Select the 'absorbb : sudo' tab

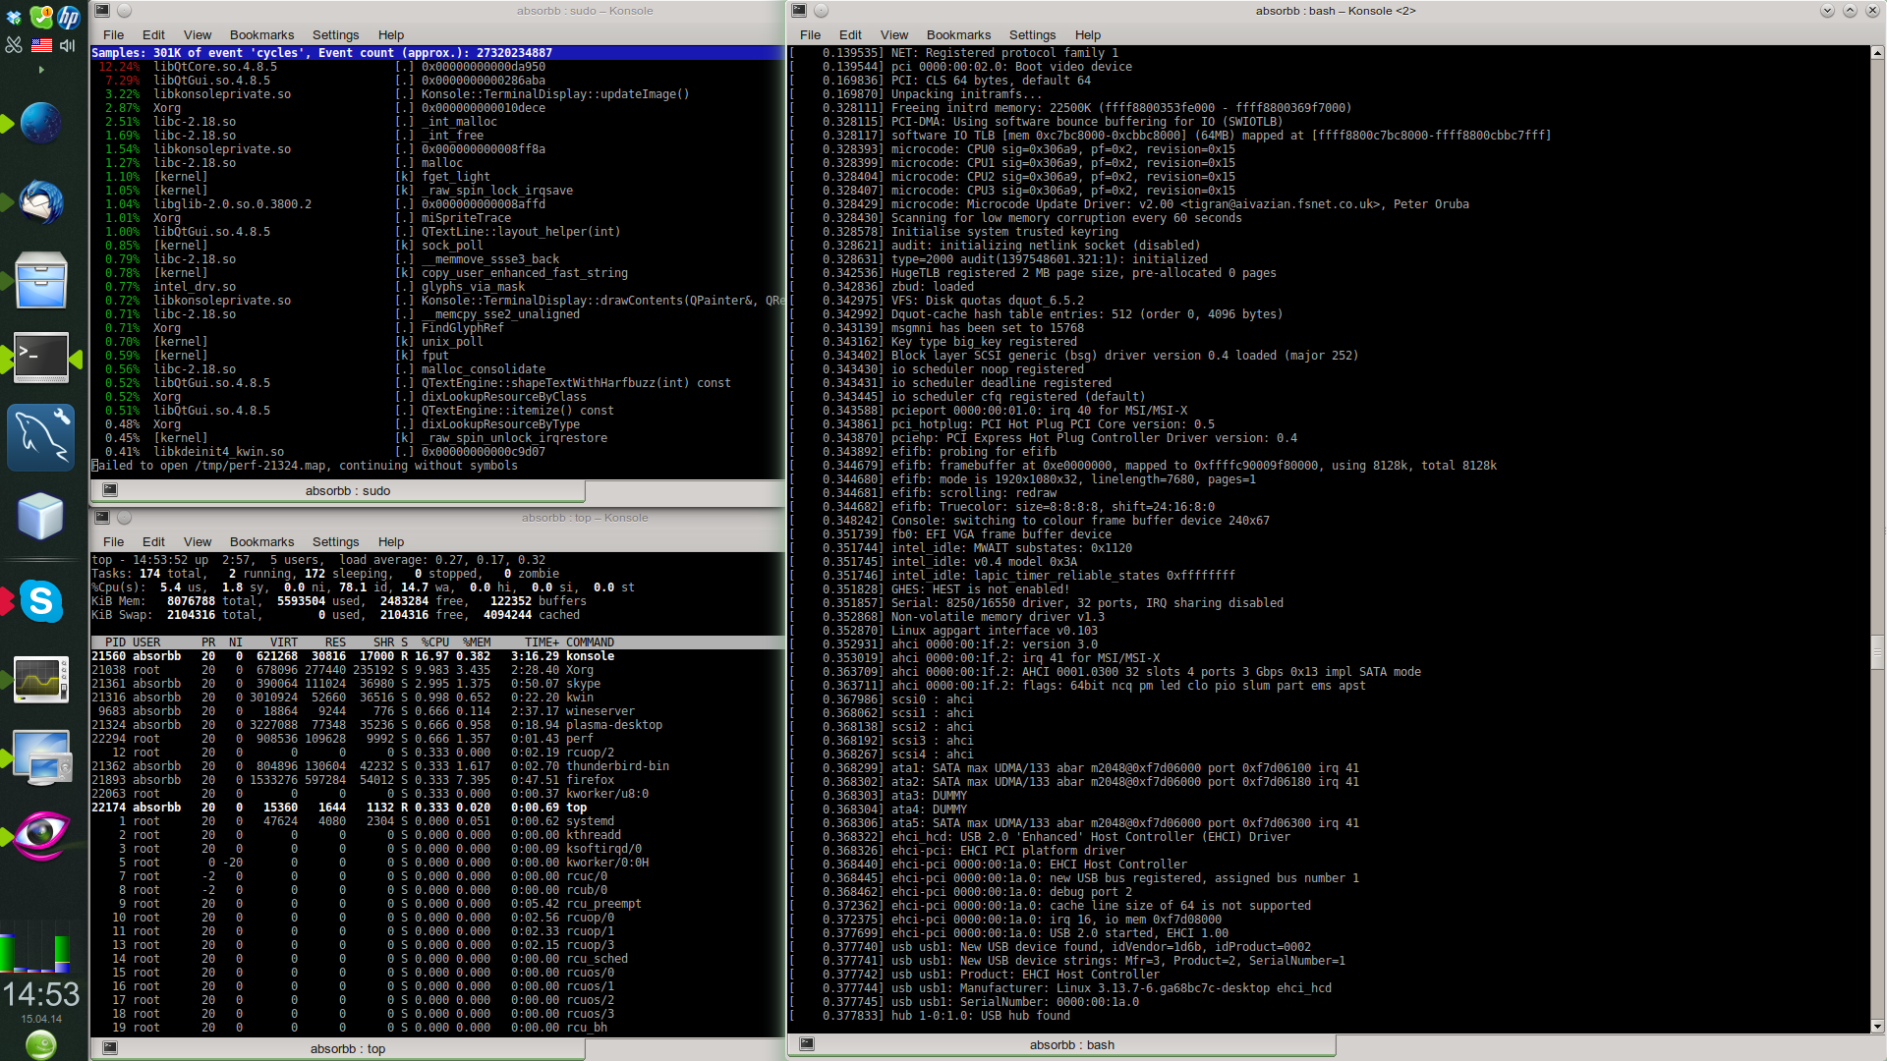[x=347, y=490]
